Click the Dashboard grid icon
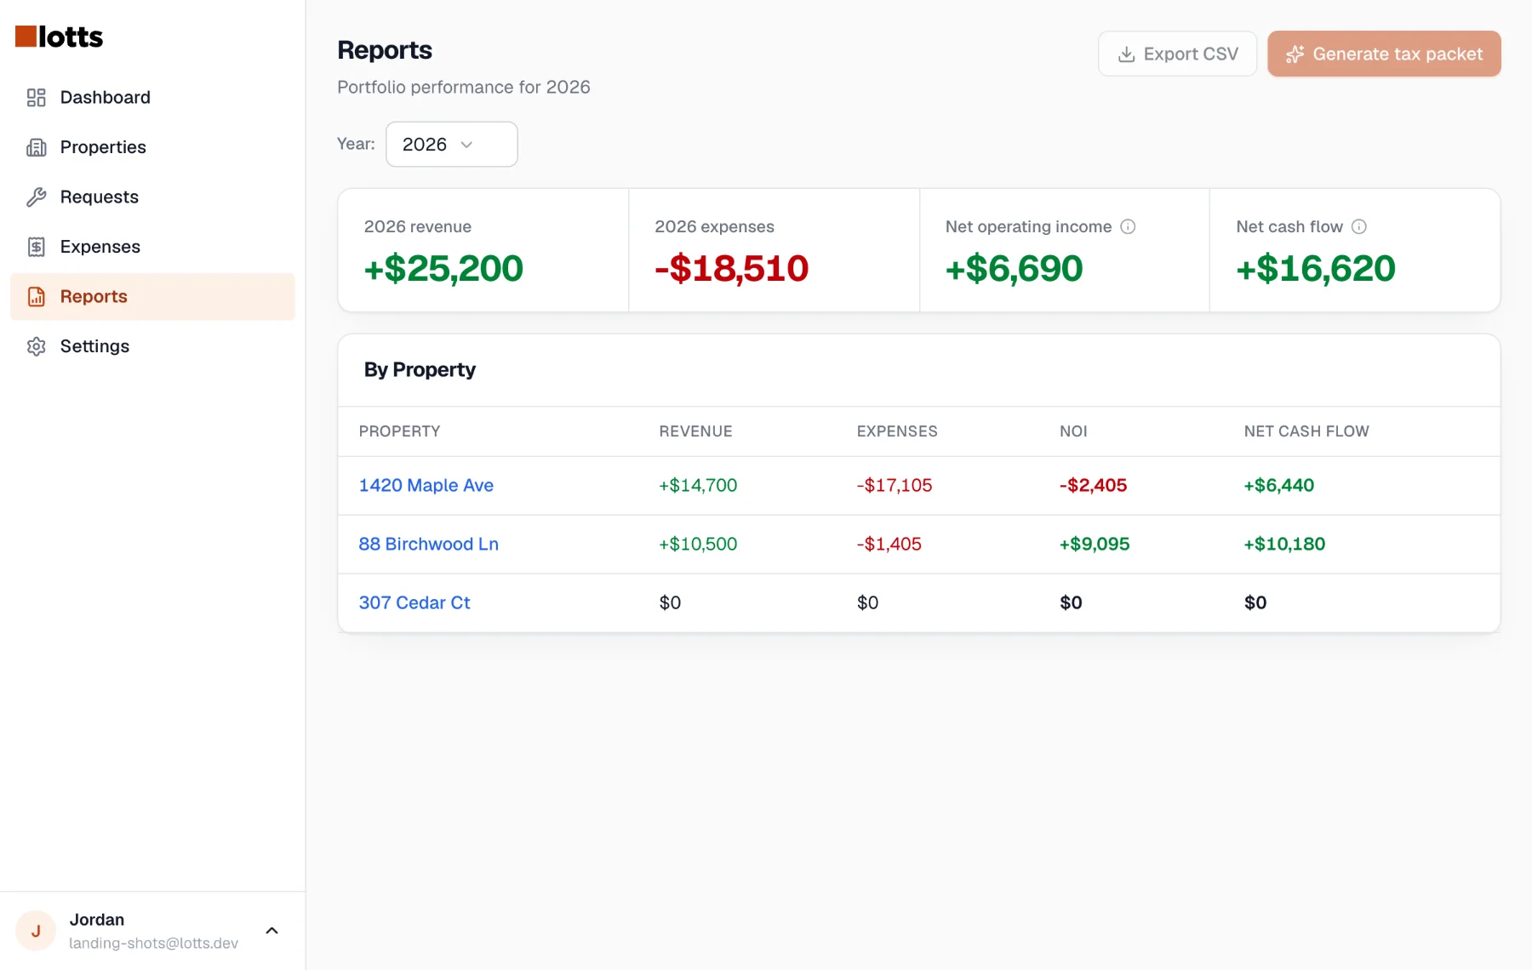1532x970 pixels. click(36, 98)
